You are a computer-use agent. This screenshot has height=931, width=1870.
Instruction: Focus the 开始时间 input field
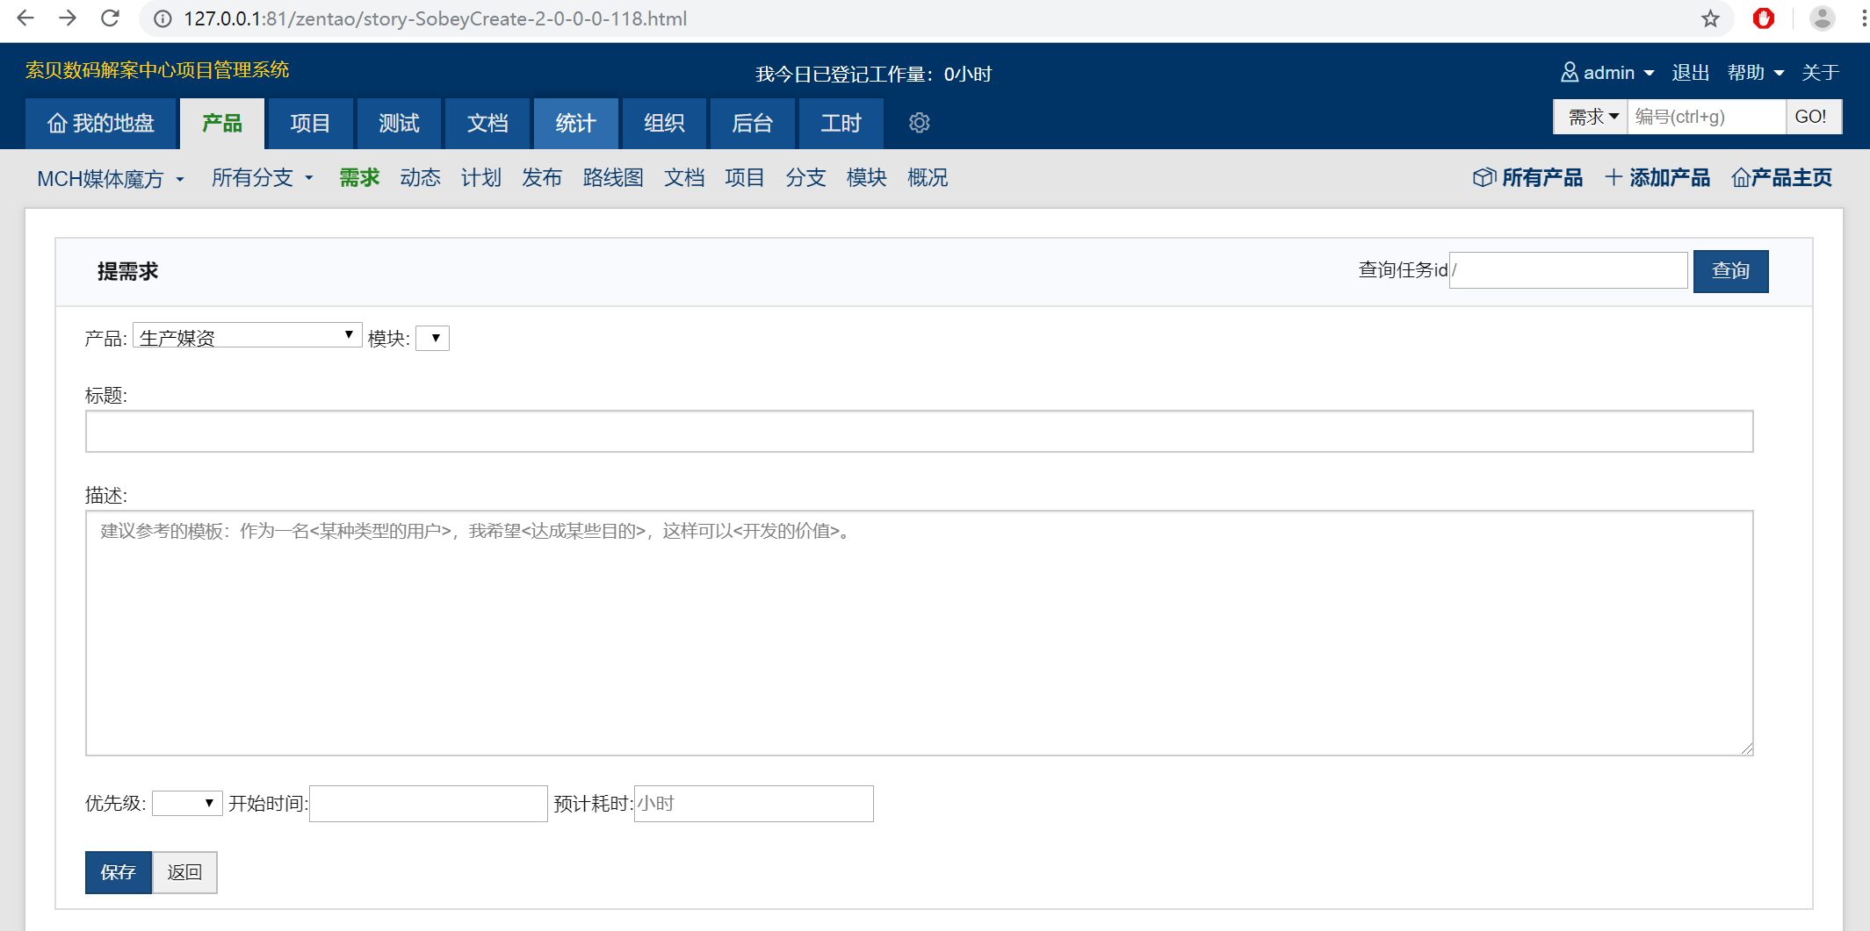tap(429, 804)
